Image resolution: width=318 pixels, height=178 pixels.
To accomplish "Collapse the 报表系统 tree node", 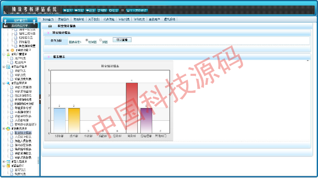I will coord(4,129).
